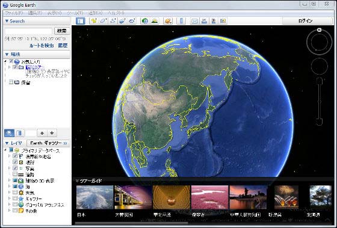Image resolution: width=337 pixels, height=228 pixels.
Task: Open the 編集(E) menu
Action: point(35,13)
